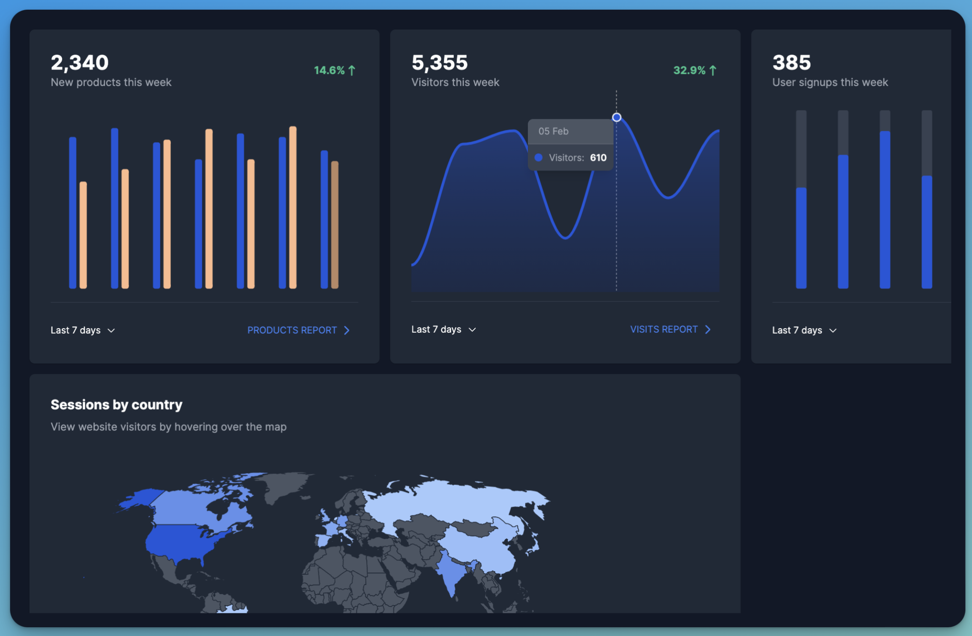Click the chevron beside products Last 7 days
Screen dimensions: 972x636
[x=111, y=330]
